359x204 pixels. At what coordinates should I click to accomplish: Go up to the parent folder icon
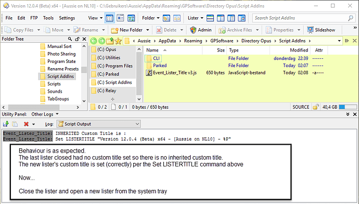point(110,41)
